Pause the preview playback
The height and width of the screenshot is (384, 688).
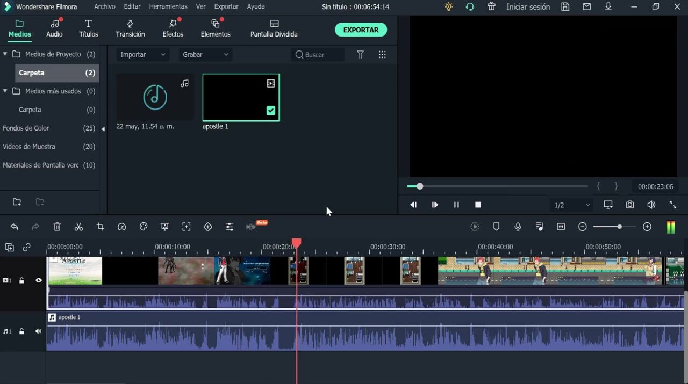coord(456,205)
